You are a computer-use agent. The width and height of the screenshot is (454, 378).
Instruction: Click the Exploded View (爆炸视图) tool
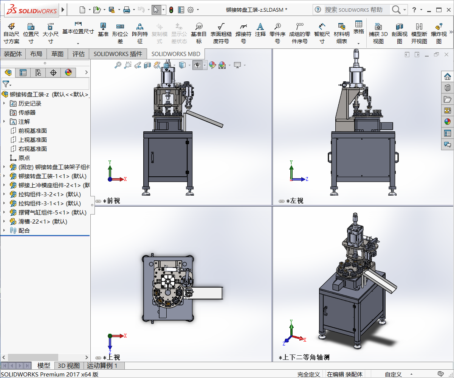439,33
